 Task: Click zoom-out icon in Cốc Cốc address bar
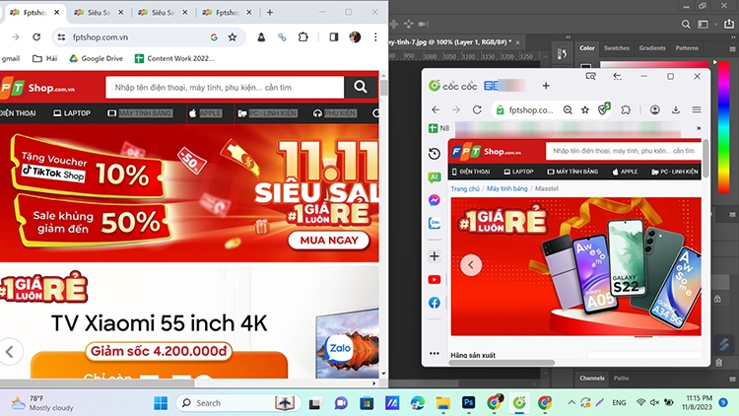coord(568,109)
